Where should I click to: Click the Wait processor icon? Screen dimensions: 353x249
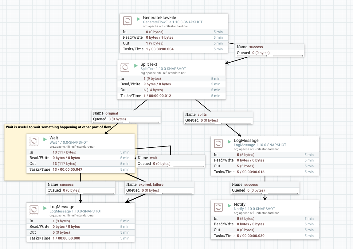point(34,141)
